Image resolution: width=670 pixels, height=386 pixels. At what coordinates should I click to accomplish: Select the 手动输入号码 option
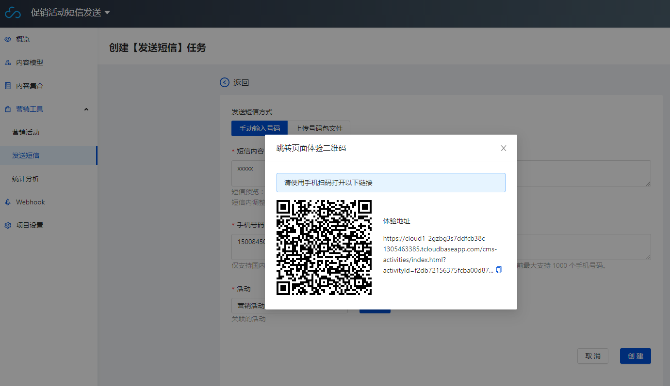[260, 128]
